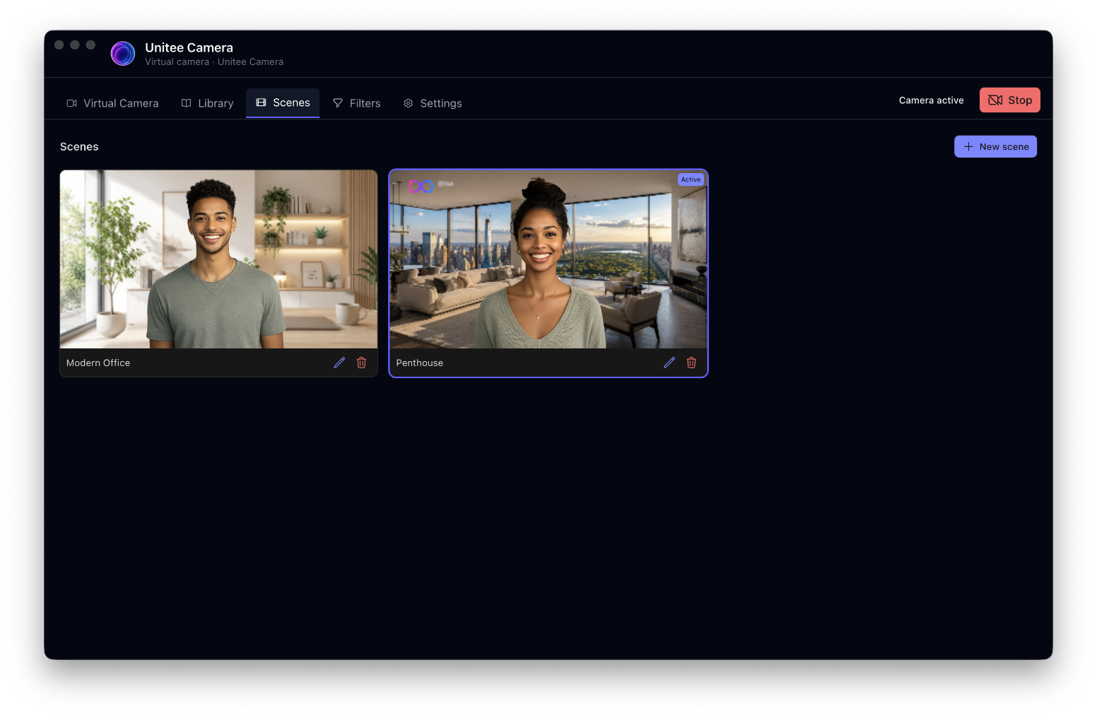The width and height of the screenshot is (1097, 718).
Task: Create a new scene
Action: click(995, 146)
